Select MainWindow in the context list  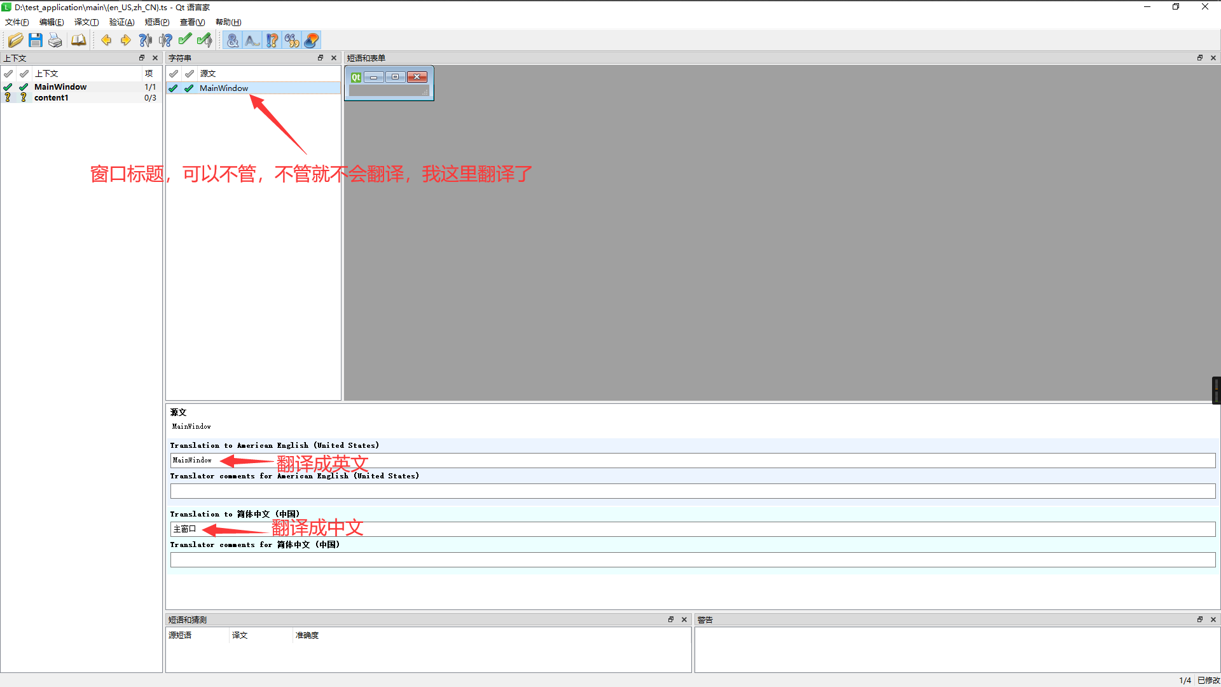[60, 87]
